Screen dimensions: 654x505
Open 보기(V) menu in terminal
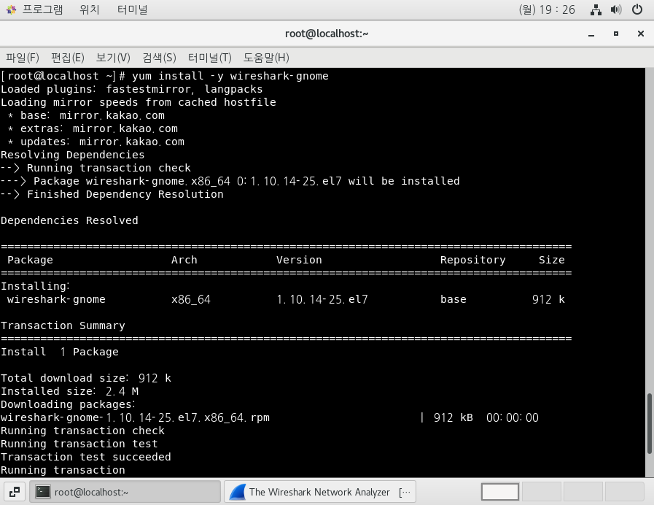(x=113, y=58)
